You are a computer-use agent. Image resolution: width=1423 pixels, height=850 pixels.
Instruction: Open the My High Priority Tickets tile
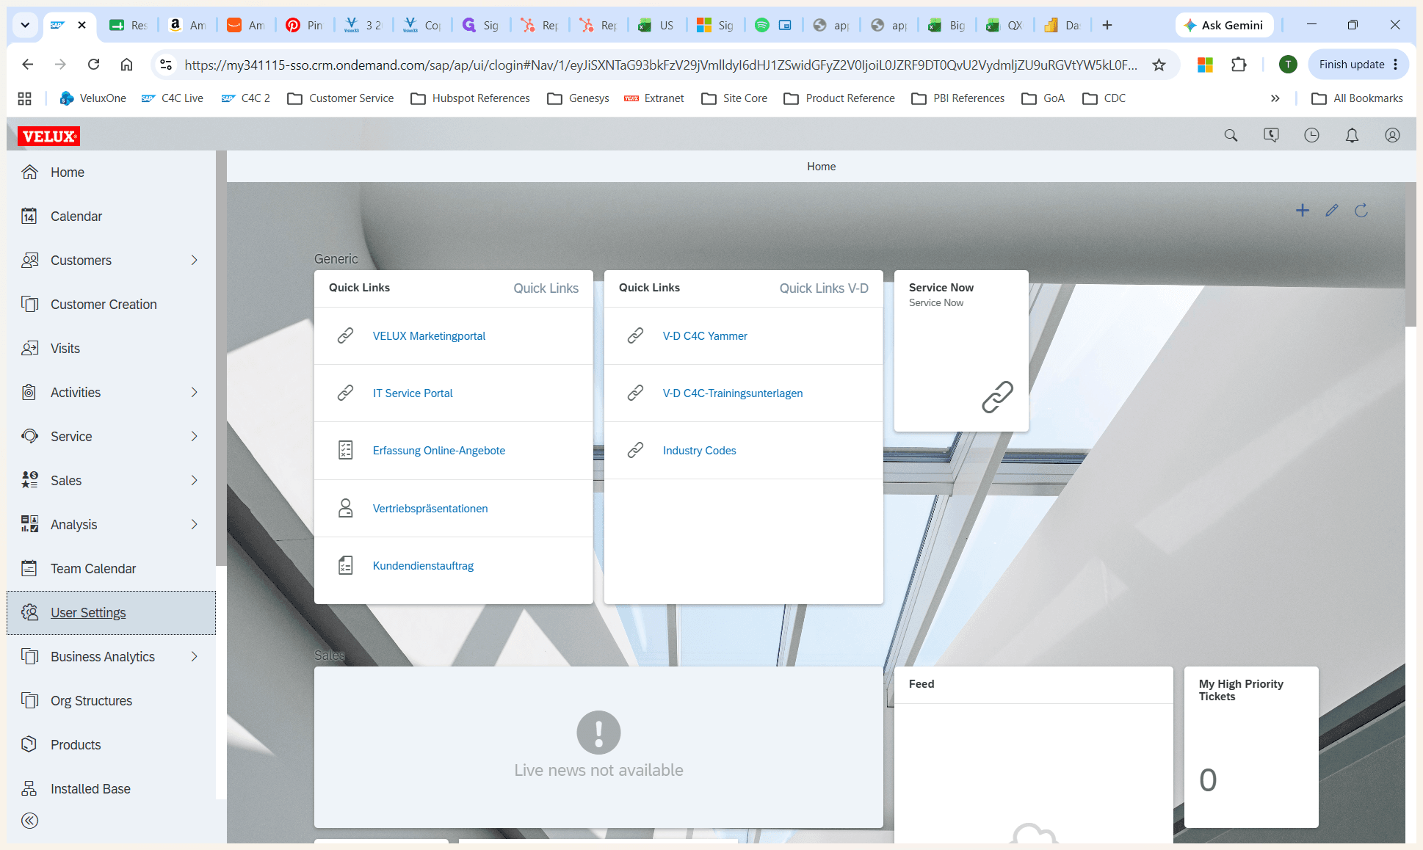[1251, 747]
